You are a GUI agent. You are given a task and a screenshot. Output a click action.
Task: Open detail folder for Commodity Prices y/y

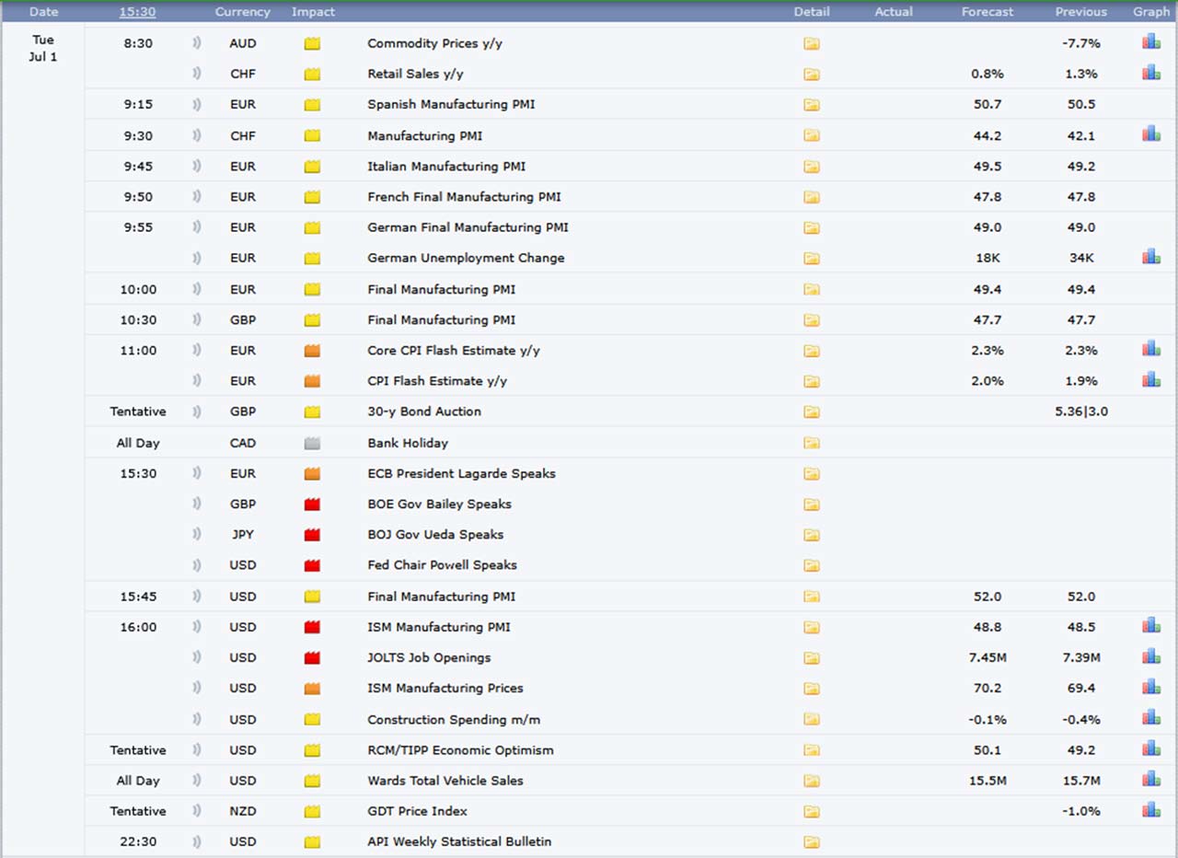tap(811, 43)
